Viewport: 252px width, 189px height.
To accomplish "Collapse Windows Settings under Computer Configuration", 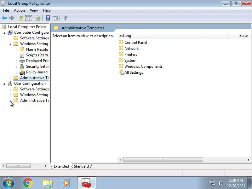I will 10,44.
